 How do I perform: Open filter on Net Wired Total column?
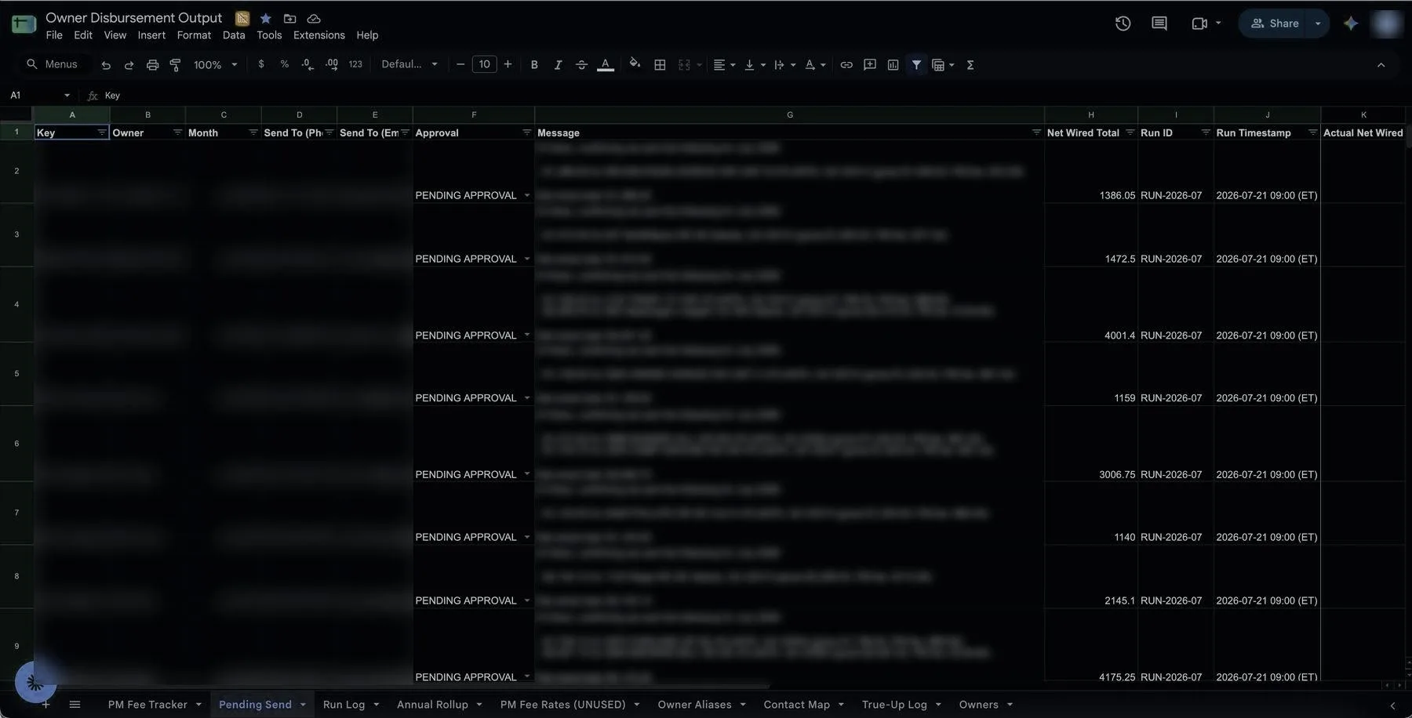(1130, 132)
